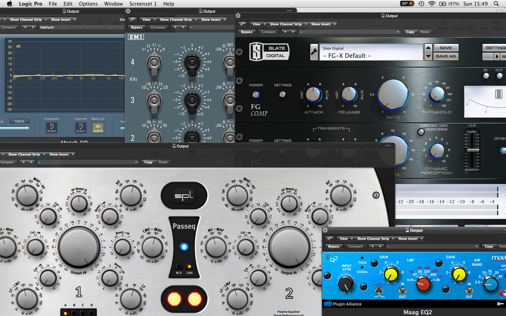Click the Slate Digital wrench settings icon
This screenshot has width=506, height=316.
coord(314,52)
